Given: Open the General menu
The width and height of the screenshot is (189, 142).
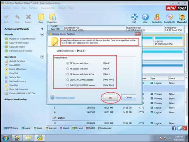Looking at the screenshot, I should [6, 8].
